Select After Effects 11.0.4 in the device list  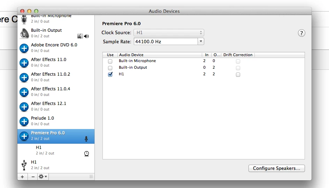(x=56, y=92)
